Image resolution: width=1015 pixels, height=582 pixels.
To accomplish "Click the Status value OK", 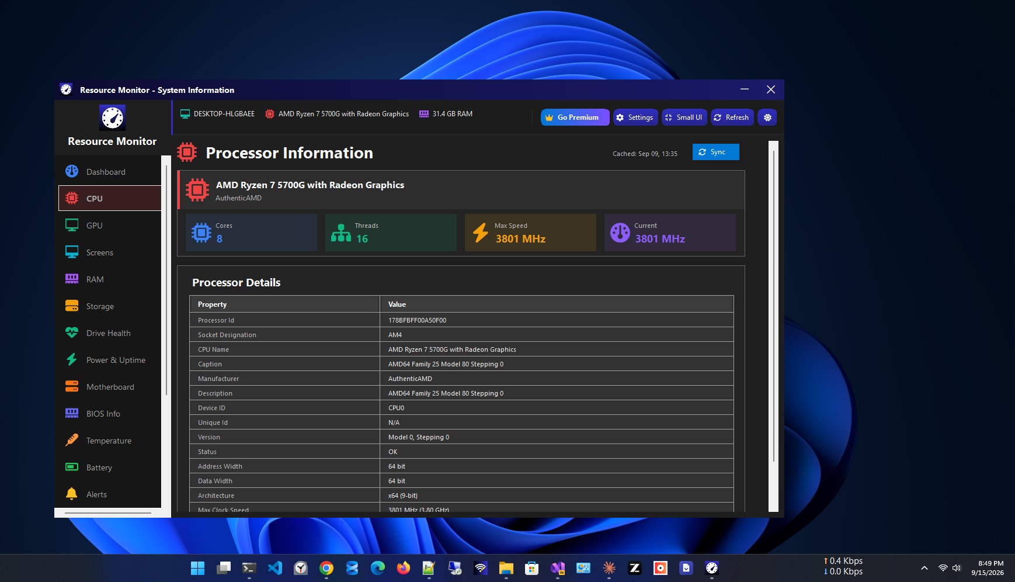I will [392, 452].
